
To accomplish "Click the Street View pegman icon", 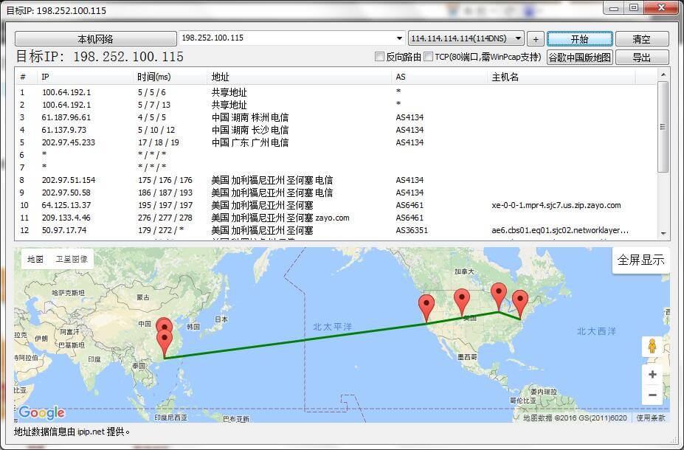I will click(652, 346).
